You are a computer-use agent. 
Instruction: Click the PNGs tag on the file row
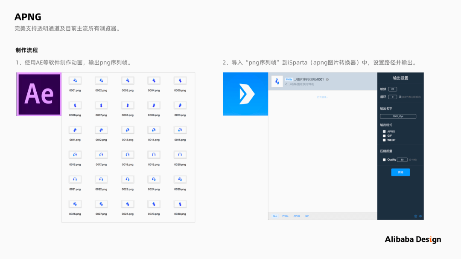(289, 80)
